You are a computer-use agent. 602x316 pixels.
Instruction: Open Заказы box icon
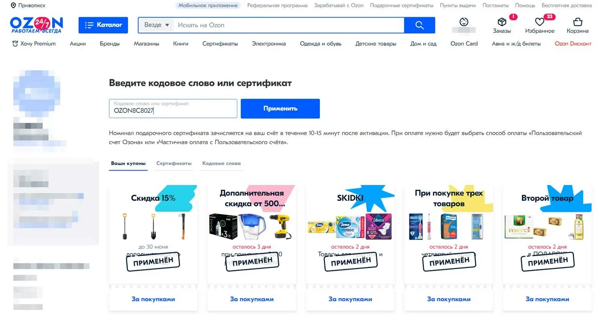click(502, 22)
